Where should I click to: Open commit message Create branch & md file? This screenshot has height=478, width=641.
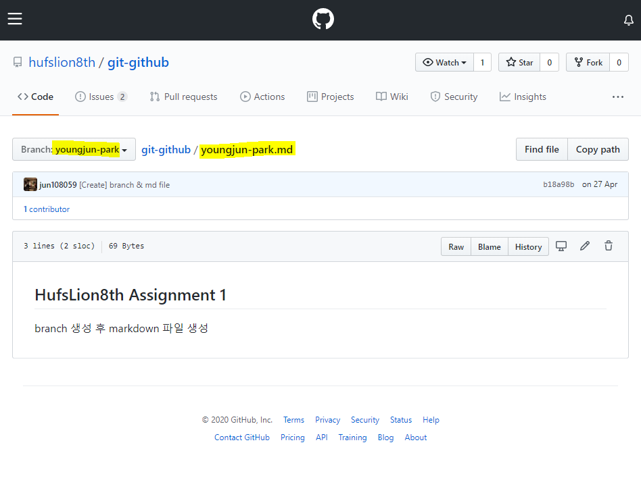[124, 185]
